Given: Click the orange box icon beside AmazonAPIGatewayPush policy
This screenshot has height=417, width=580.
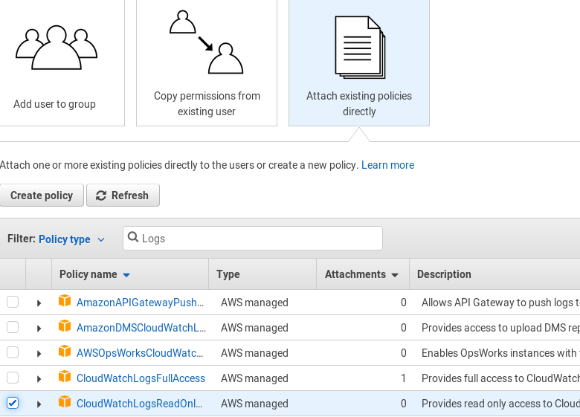Looking at the screenshot, I should (x=65, y=302).
